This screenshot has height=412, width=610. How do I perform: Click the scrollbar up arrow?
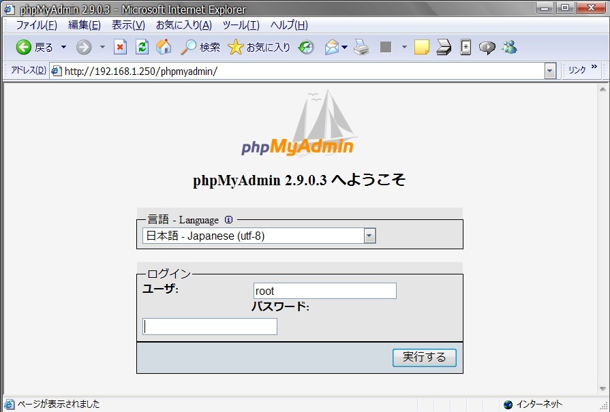[603, 89]
